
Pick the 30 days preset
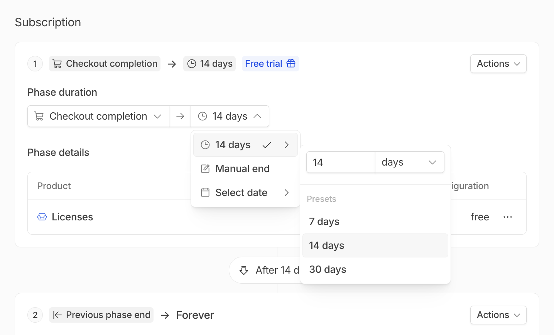pyautogui.click(x=328, y=269)
